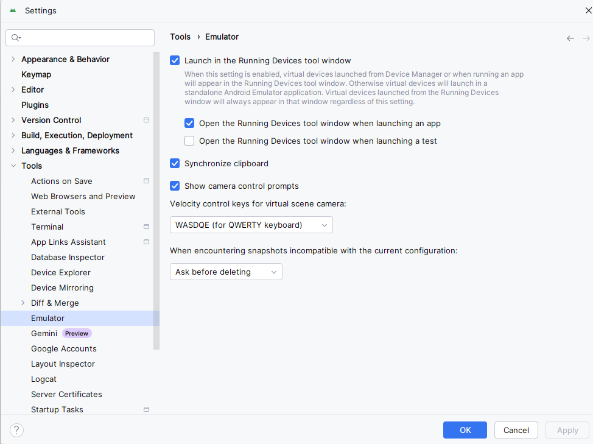593x444 pixels.
Task: Disable Synchronize clipboard
Action: point(175,163)
